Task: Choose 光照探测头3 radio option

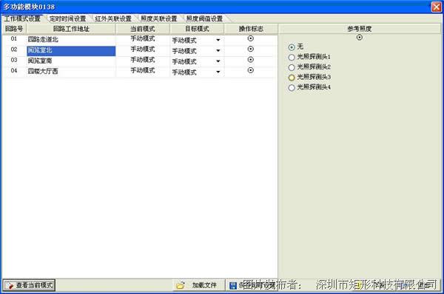Action: tap(292, 78)
